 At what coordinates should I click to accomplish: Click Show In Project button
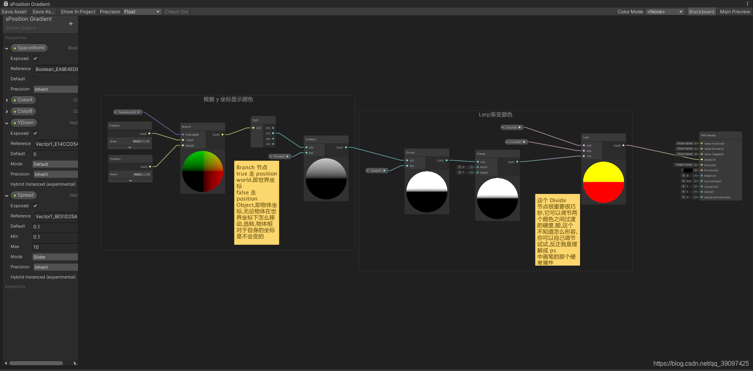point(78,12)
